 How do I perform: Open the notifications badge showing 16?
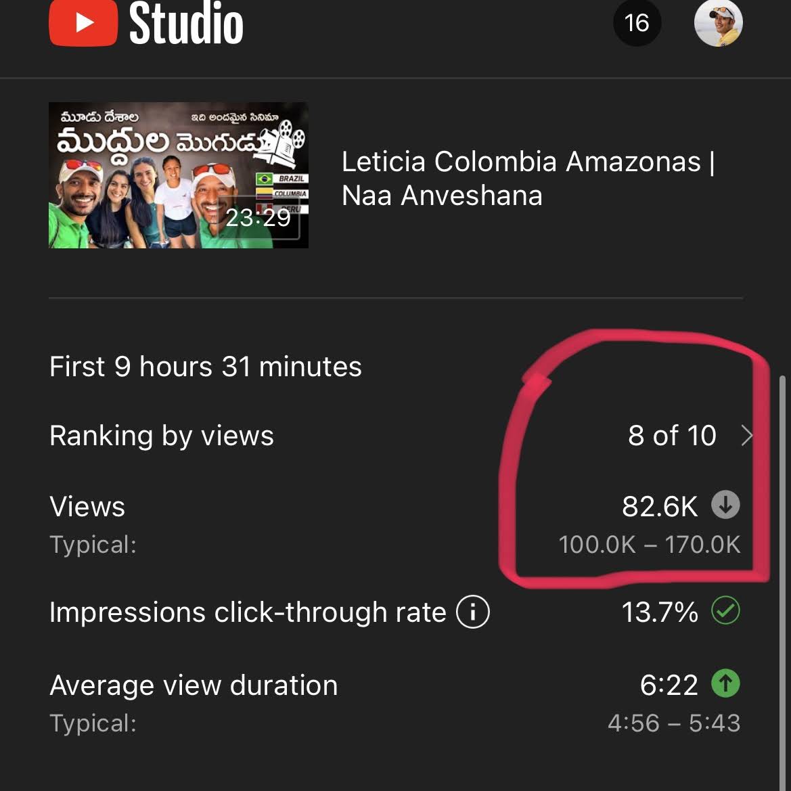pyautogui.click(x=637, y=23)
